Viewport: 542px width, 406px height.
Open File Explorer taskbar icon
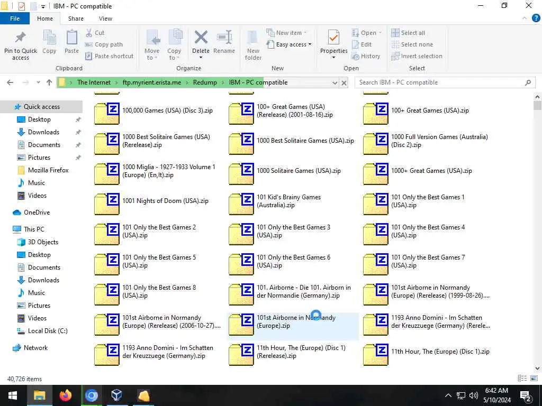coord(39,395)
